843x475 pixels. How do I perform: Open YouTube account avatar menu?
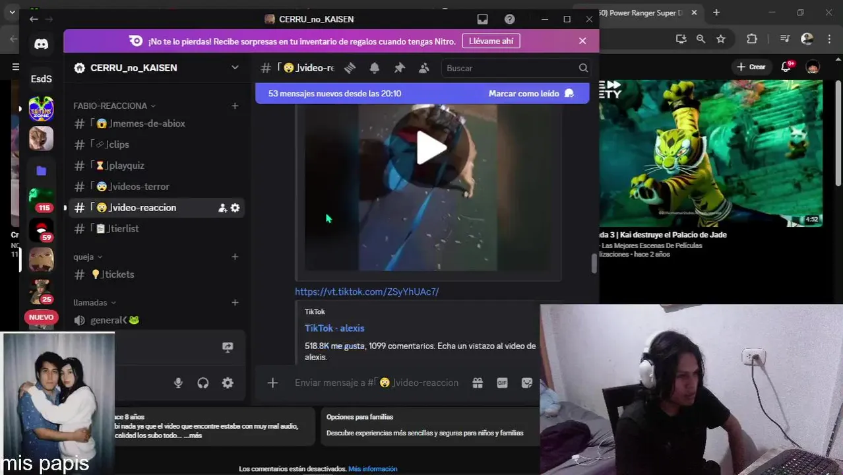coord(813,67)
